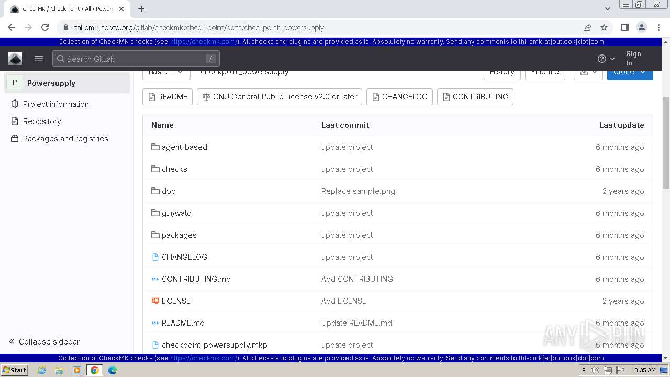Open a new browser tab

point(141,9)
